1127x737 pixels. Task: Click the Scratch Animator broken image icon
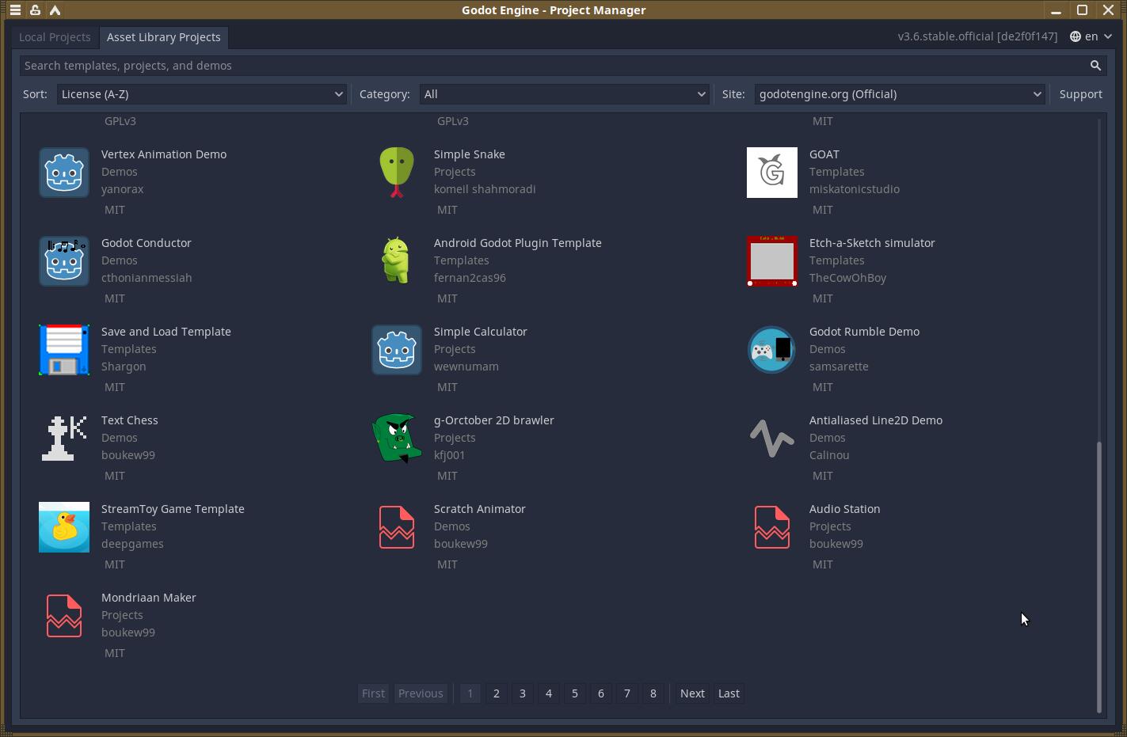[397, 527]
